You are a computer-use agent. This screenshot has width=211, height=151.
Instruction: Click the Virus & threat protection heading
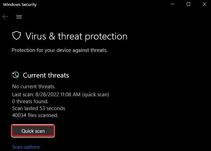[x=76, y=36]
